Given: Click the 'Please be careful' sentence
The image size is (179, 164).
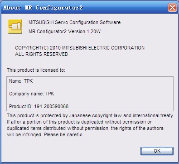Looking at the screenshot, I should coord(63,134).
